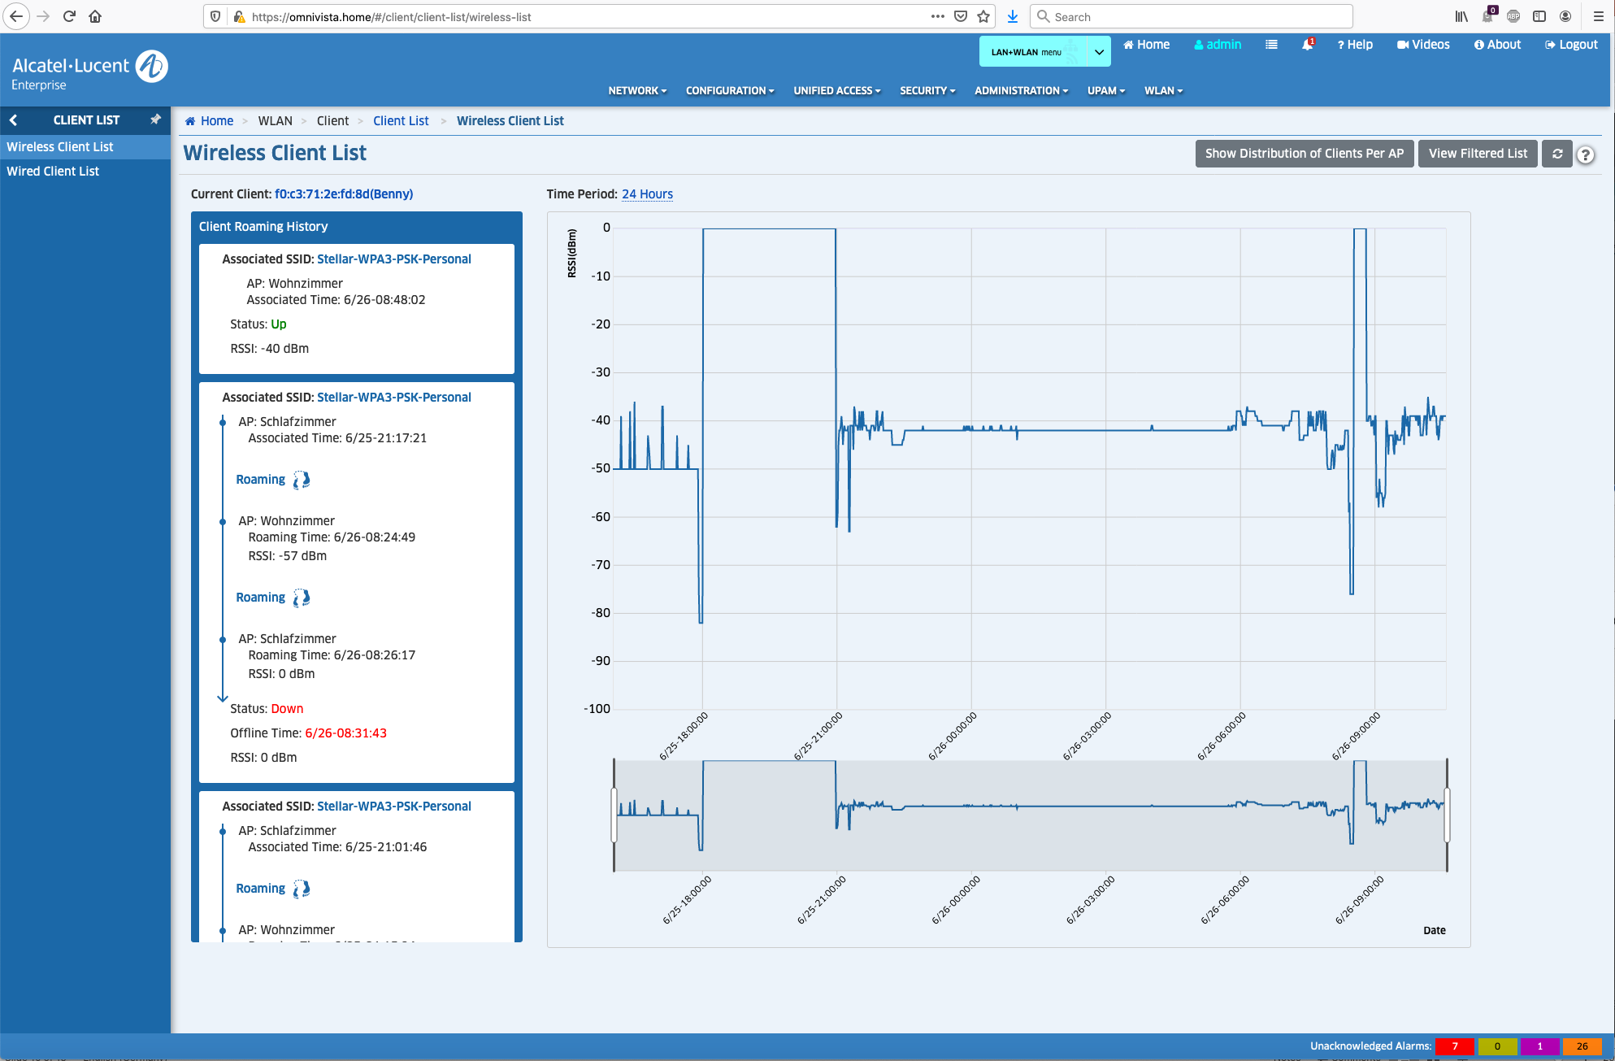
Task: Open the Firefox downloads arrow
Action: pyautogui.click(x=1013, y=16)
